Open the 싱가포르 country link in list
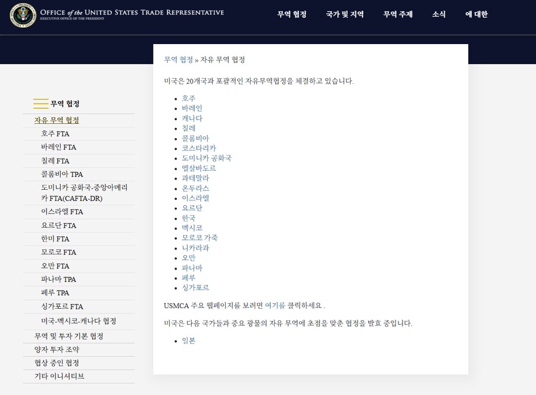Viewport: 536px width, 395px height. click(x=195, y=288)
